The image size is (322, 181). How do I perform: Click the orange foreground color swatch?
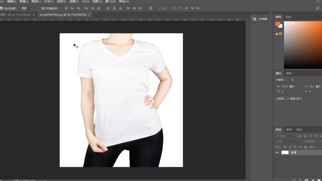pyautogui.click(x=278, y=24)
